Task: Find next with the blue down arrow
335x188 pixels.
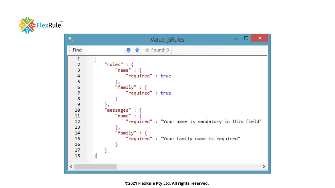Action: 128,50
